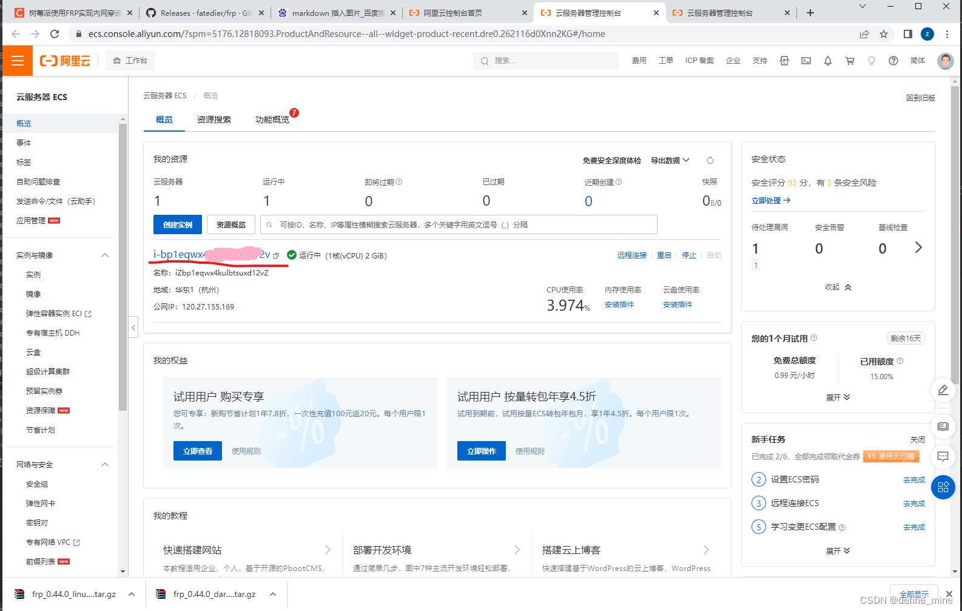Click the app download icon in header

784,61
